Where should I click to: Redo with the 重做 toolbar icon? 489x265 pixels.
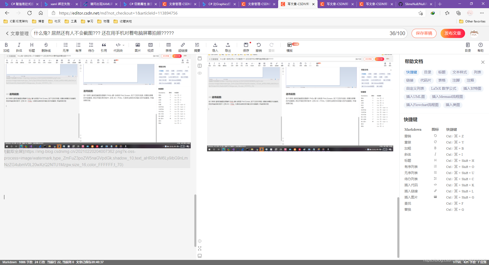pos(271,47)
